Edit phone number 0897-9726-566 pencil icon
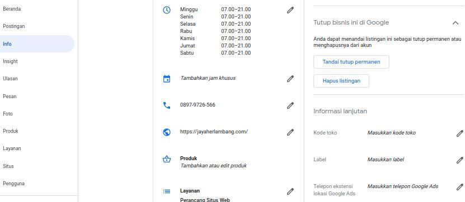The image size is (465, 202). [x=290, y=105]
